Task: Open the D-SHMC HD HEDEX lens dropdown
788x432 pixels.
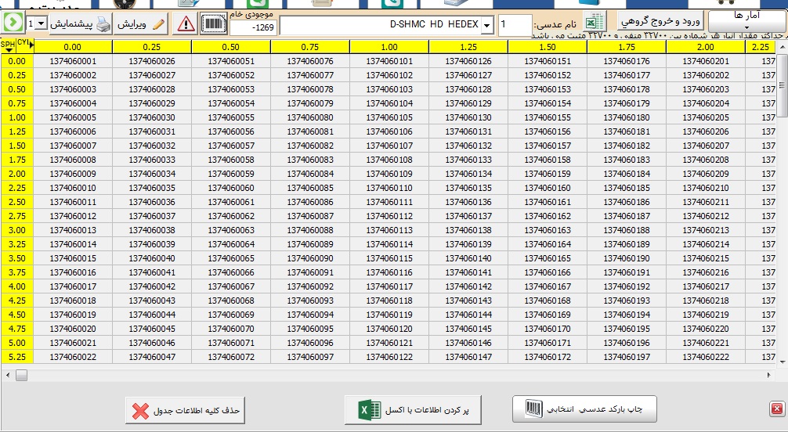Action: click(486, 26)
